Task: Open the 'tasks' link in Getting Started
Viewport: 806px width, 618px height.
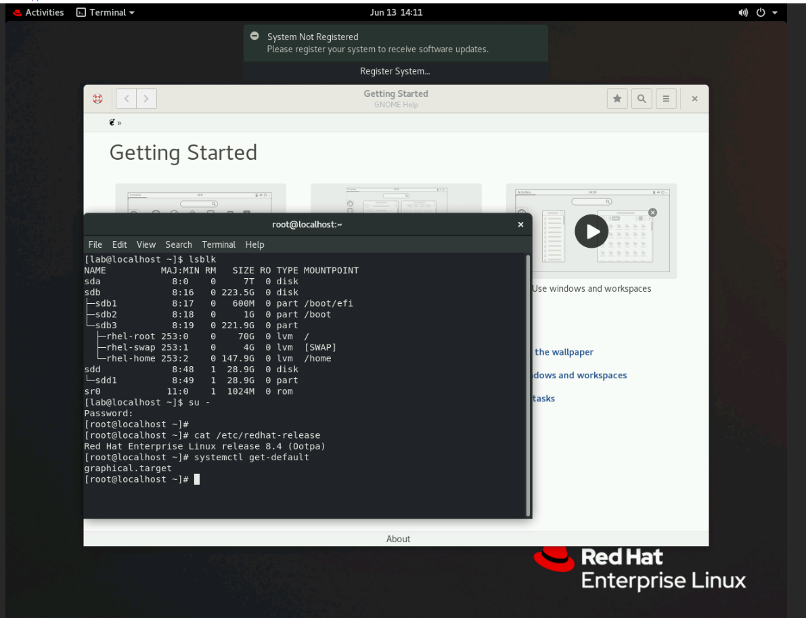Action: click(x=545, y=398)
